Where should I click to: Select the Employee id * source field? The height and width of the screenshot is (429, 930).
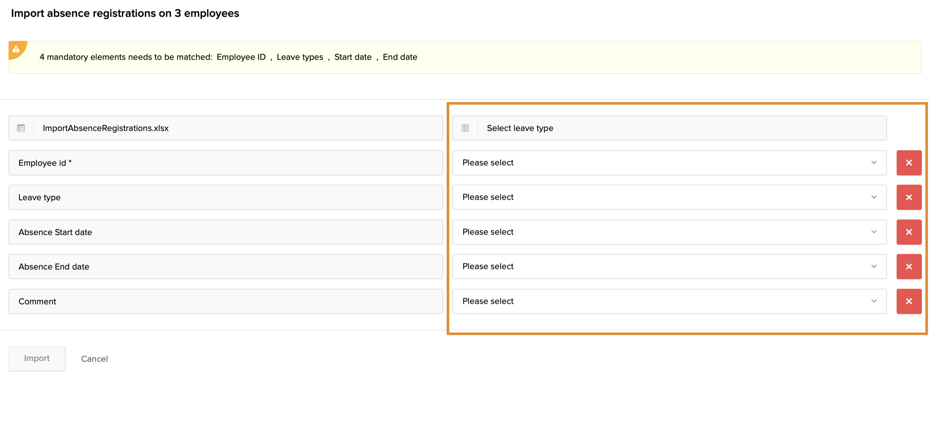pyautogui.click(x=225, y=163)
